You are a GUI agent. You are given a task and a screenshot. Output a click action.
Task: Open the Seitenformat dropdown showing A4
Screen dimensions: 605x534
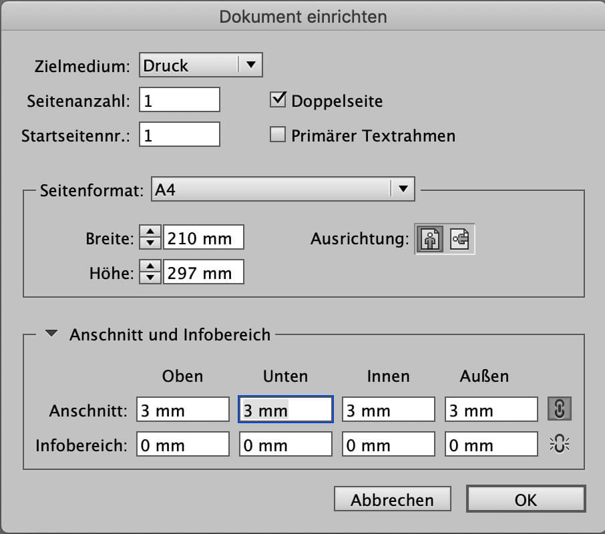[283, 190]
